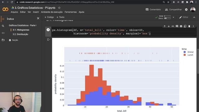This screenshot has width=199, height=112.
Task: Add a new Seção in the outline
Action: tap(14, 40)
